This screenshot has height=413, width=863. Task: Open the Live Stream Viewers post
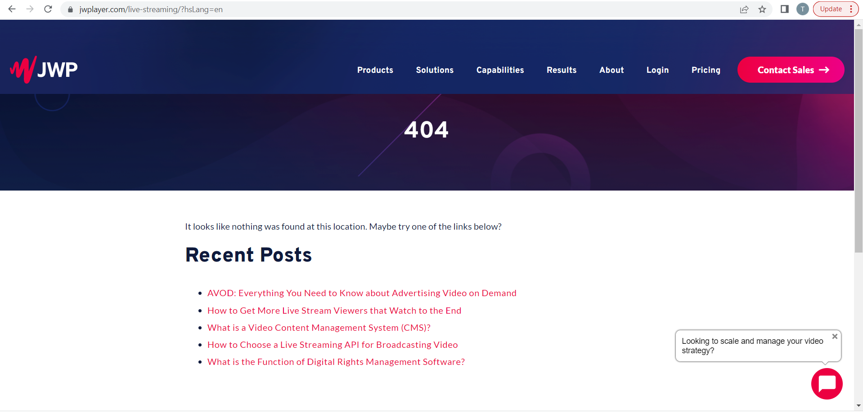(x=334, y=311)
